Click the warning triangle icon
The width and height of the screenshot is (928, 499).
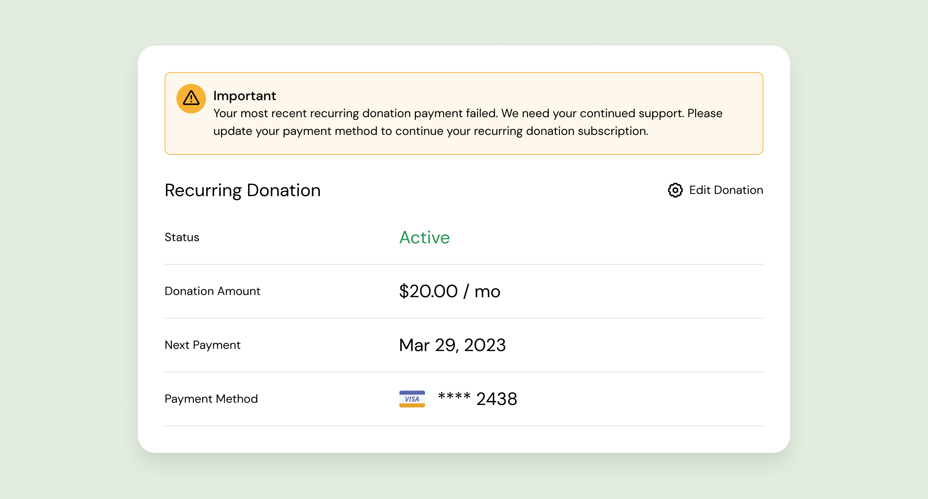(x=191, y=98)
